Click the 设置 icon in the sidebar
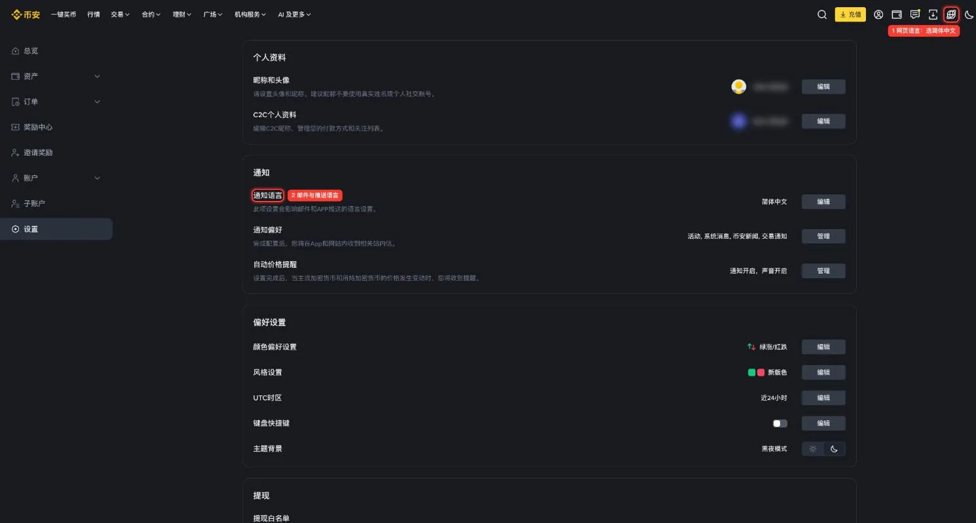This screenshot has width=976, height=523. coord(16,229)
